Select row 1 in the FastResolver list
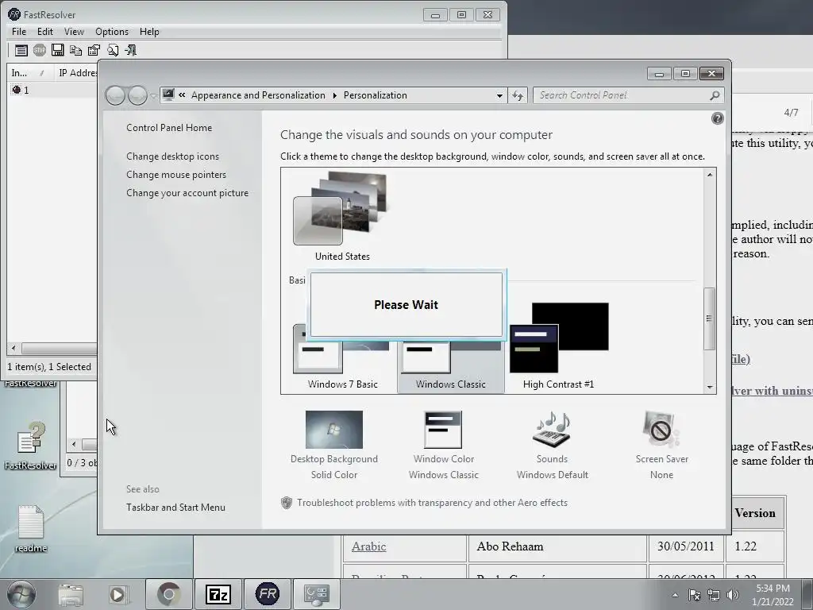Image resolution: width=813 pixels, height=610 pixels. pos(52,91)
